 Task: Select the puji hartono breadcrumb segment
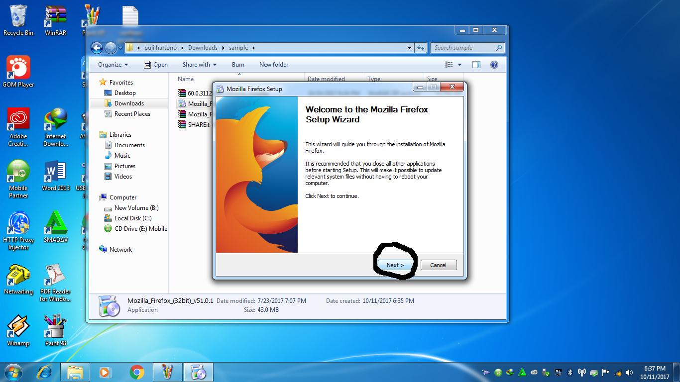(160, 48)
